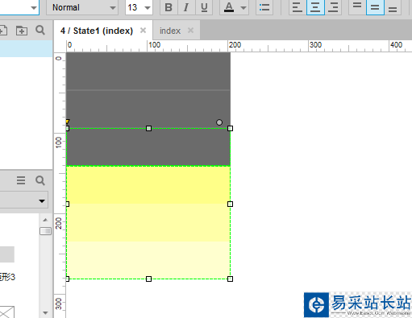412x318 pixels.
Task: Click the round corner-radius handle on gray shape
Action: click(219, 122)
